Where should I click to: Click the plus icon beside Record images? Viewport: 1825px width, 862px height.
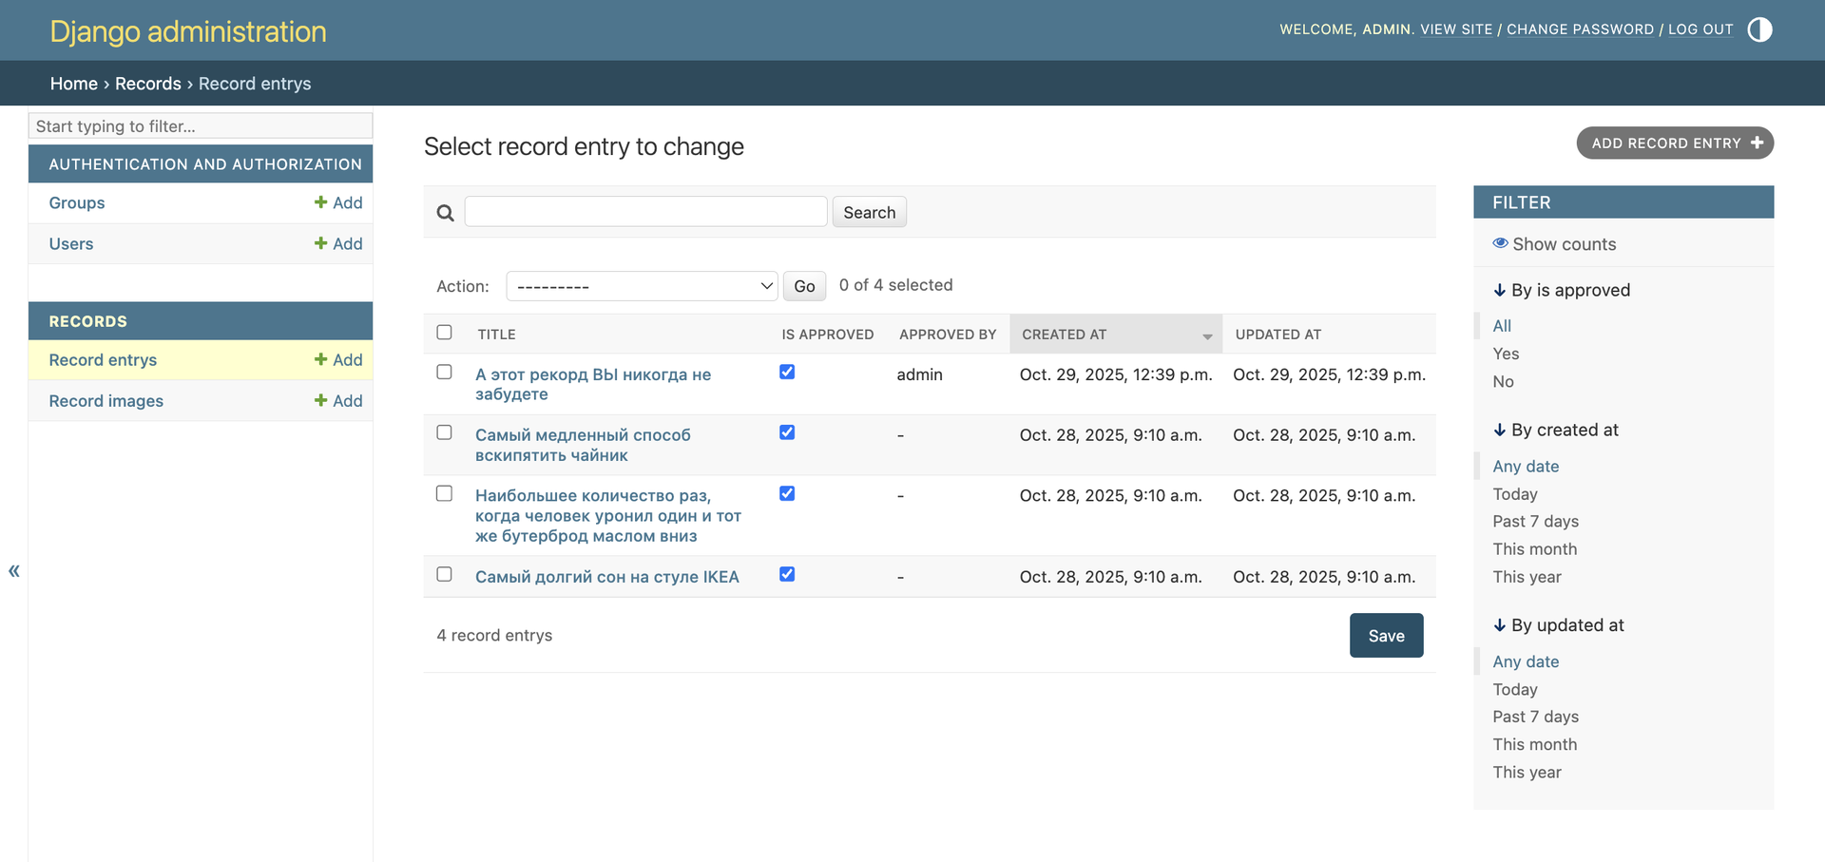coord(320,401)
